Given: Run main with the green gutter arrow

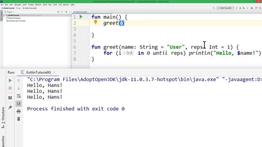Looking at the screenshot, I should pyautogui.click(x=81, y=17).
